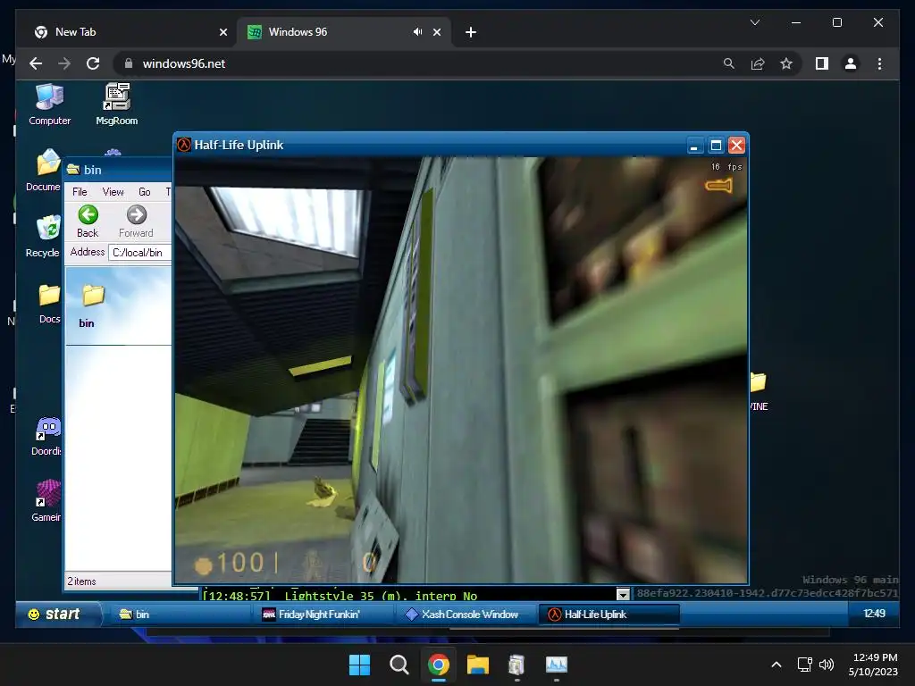Open the Docs folder desktop icon
The image size is (915, 686).
[x=49, y=303]
